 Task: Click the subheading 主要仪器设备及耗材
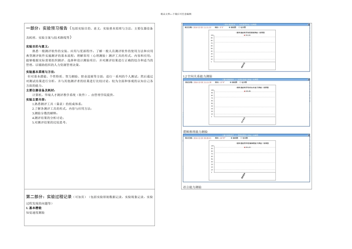click(41, 90)
